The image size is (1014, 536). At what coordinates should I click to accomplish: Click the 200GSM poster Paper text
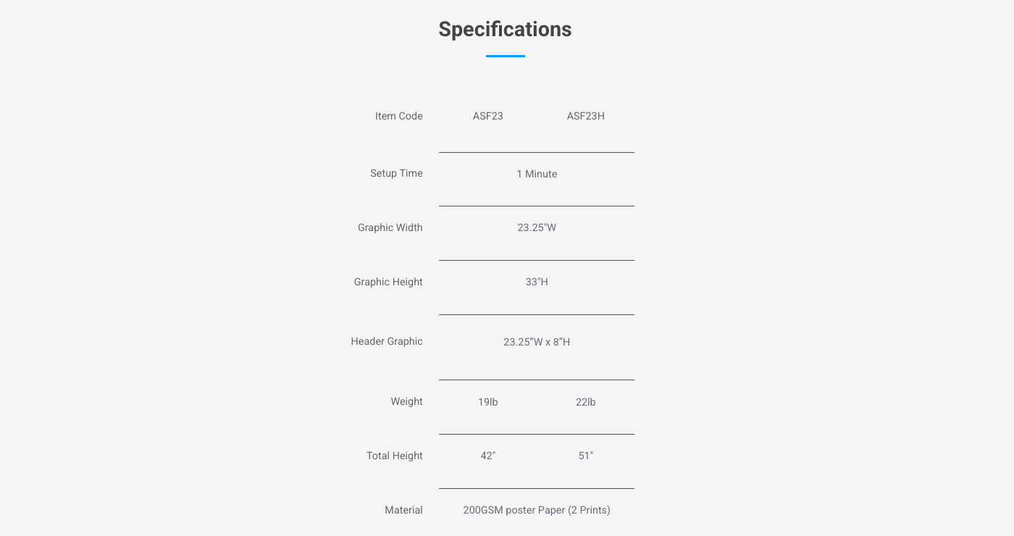537,510
